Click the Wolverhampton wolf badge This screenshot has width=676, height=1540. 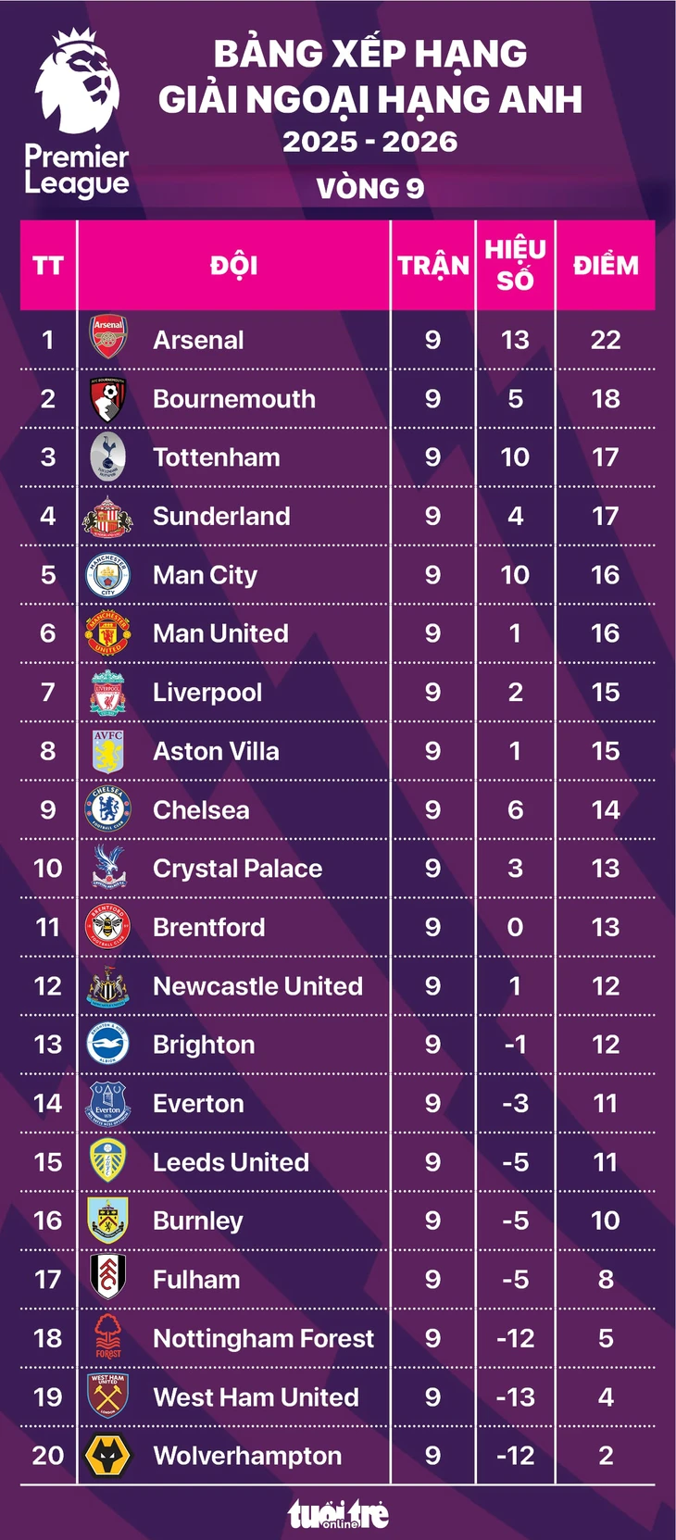point(107,1455)
